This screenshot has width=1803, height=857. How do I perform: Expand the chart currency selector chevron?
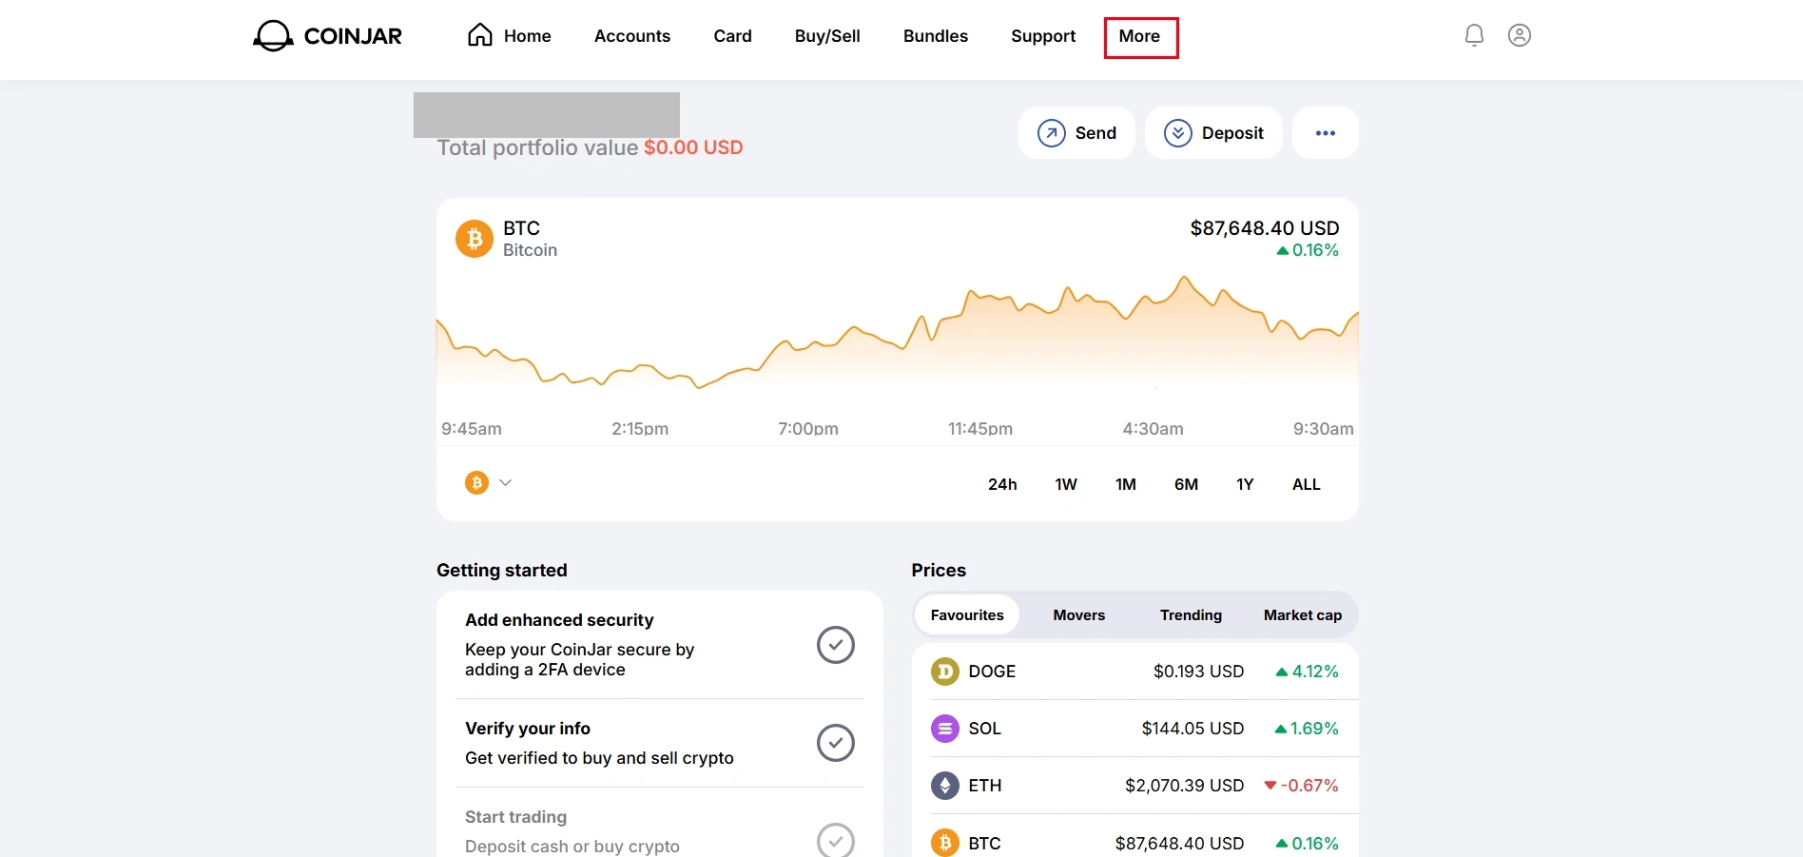tap(506, 483)
